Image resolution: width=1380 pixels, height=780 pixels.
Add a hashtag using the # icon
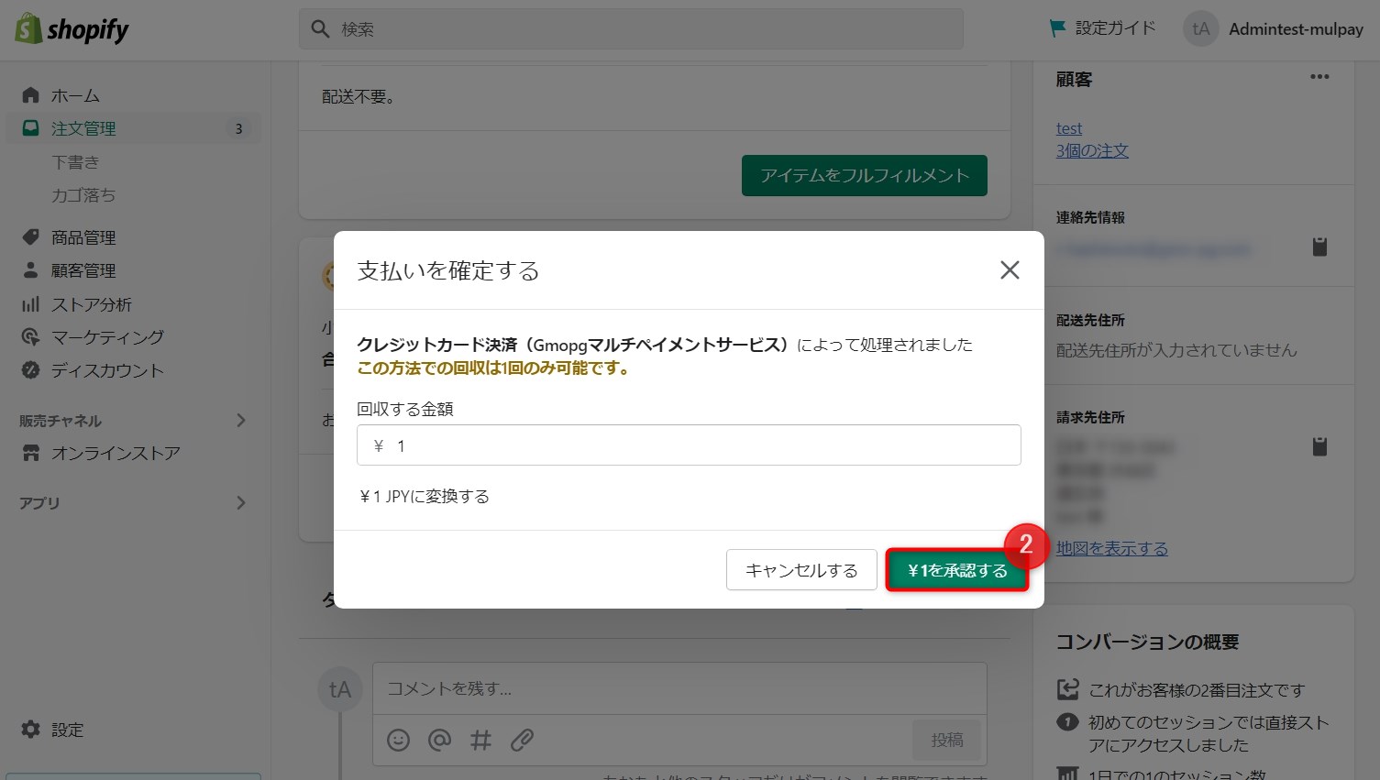coord(480,740)
